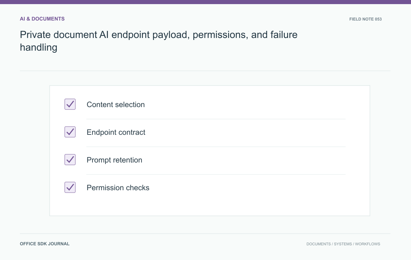Screen dimensions: 411x260
Task: Click the purple bar at page top
Action: [206, 2]
